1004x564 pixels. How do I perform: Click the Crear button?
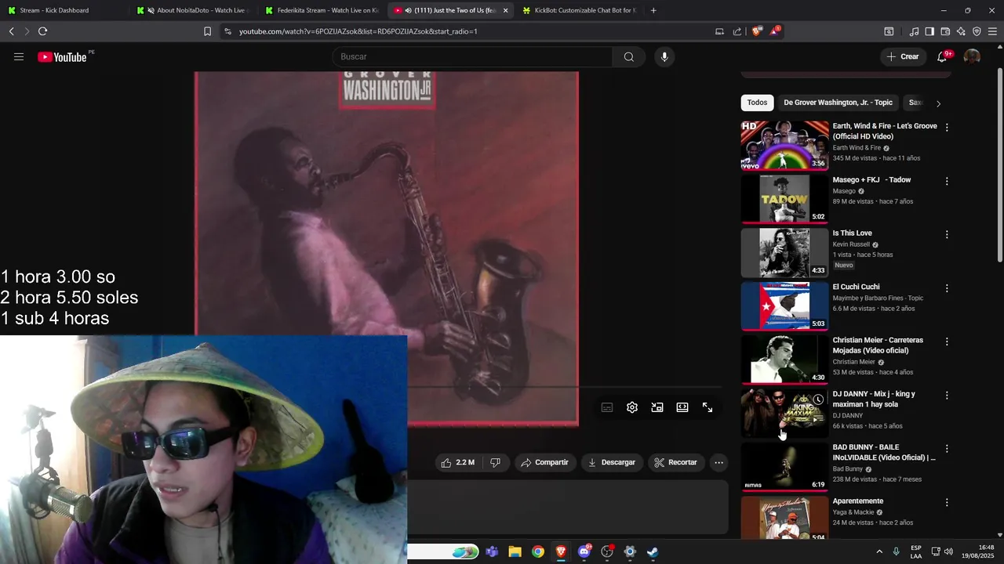click(x=902, y=56)
